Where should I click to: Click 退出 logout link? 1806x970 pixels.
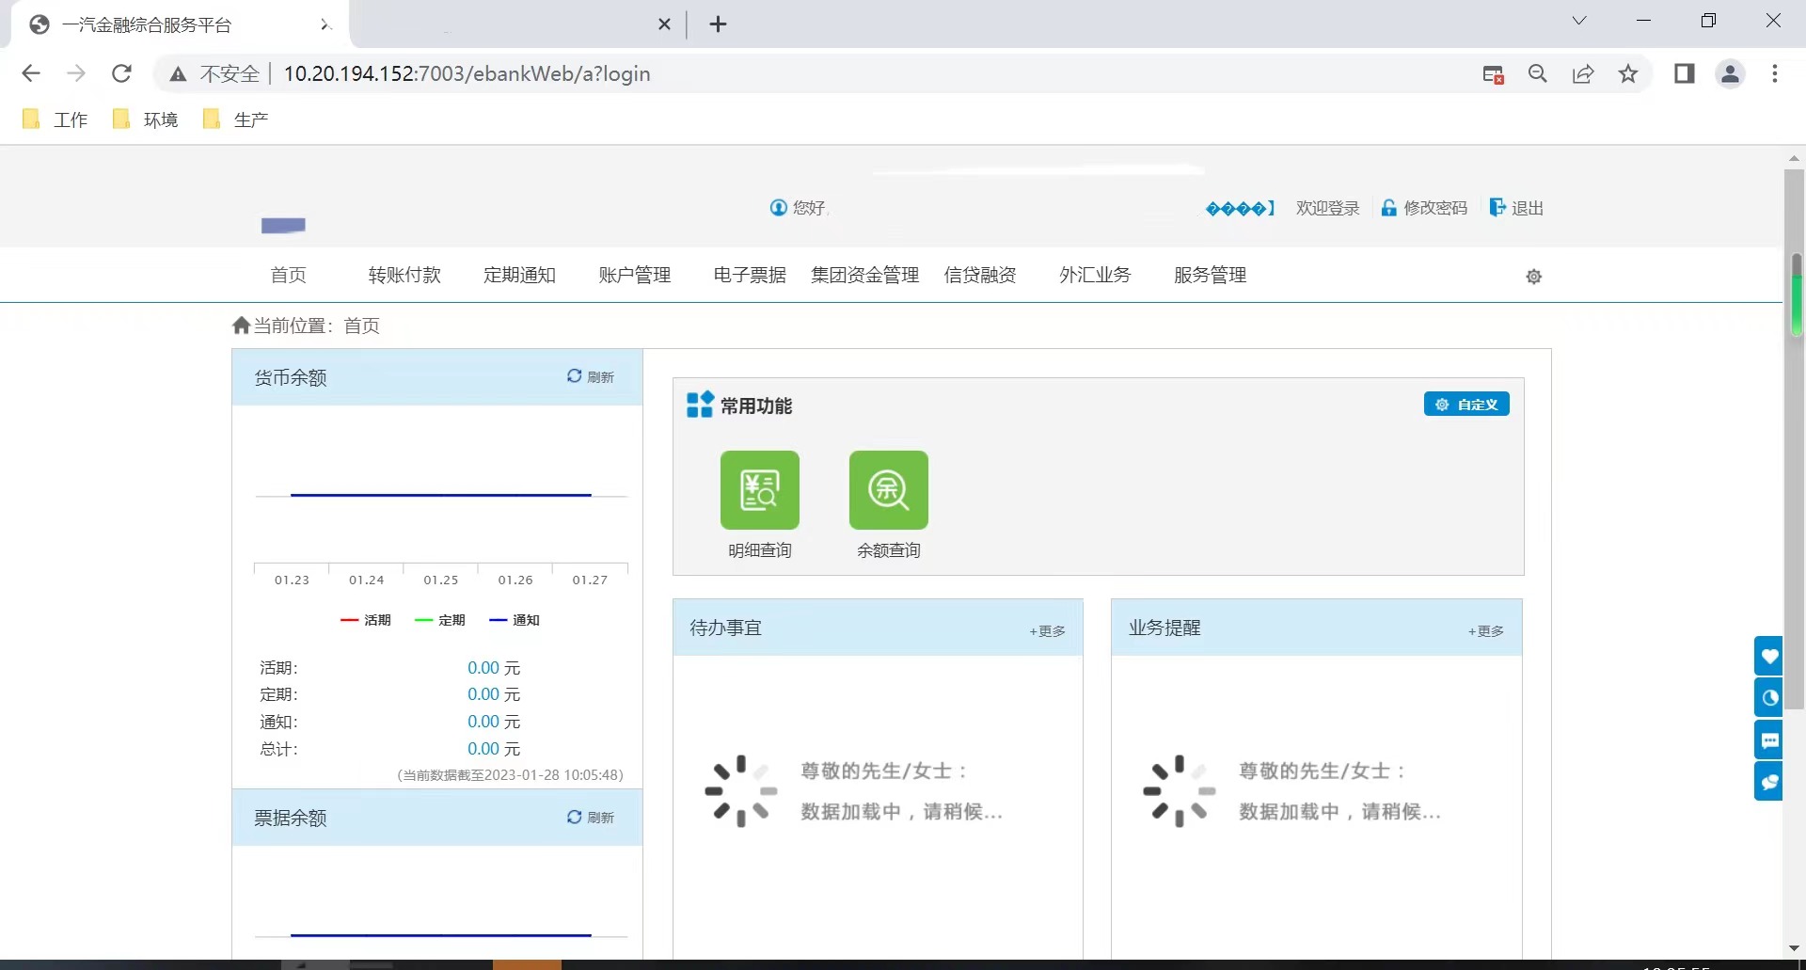pyautogui.click(x=1516, y=208)
